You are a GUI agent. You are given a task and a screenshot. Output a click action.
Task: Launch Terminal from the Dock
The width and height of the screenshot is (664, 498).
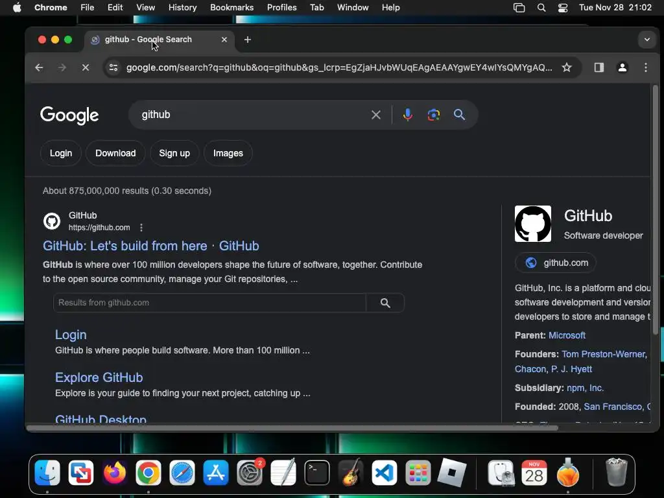point(316,473)
